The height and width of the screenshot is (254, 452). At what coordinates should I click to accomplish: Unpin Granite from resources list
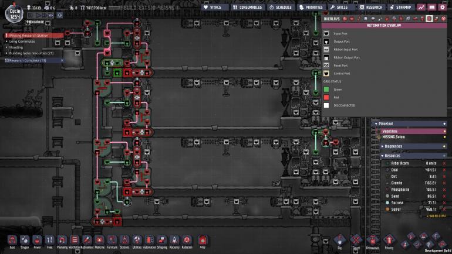coord(444,183)
